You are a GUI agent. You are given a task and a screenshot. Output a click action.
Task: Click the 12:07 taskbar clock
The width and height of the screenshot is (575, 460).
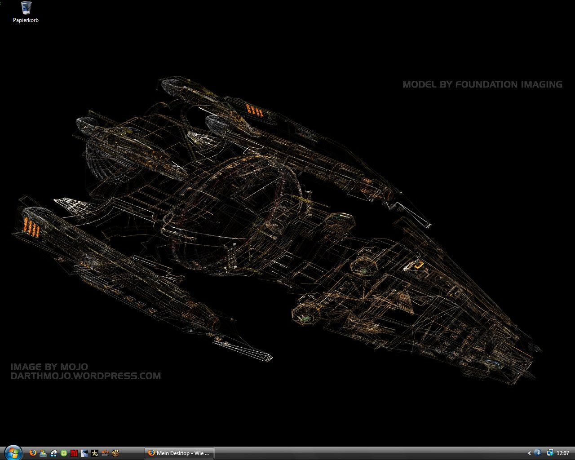tap(563, 453)
